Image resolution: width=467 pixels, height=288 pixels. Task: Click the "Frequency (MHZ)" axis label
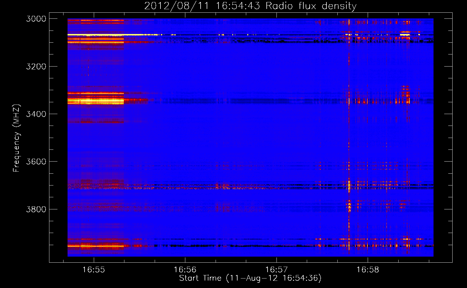coord(16,138)
